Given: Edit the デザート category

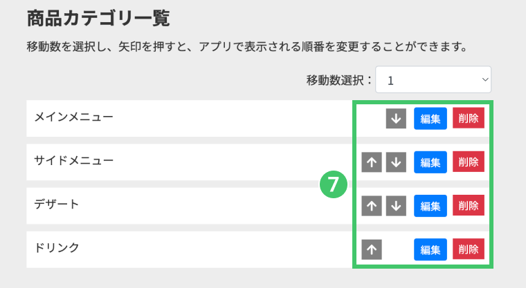Looking at the screenshot, I should click(430, 205).
